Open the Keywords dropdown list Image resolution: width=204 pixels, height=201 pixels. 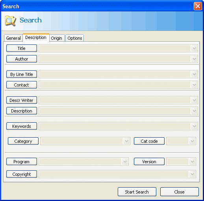(194, 126)
